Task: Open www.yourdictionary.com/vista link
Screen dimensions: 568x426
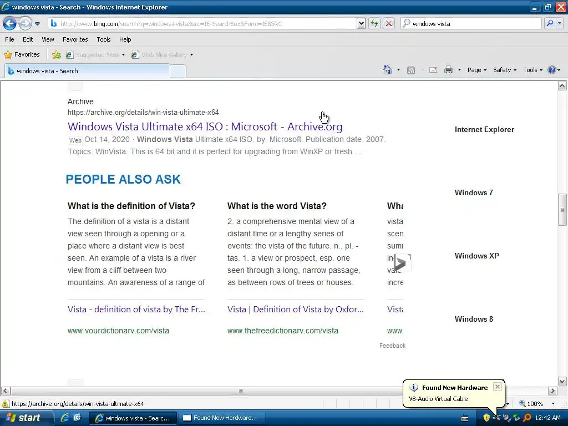Action: tap(118, 331)
